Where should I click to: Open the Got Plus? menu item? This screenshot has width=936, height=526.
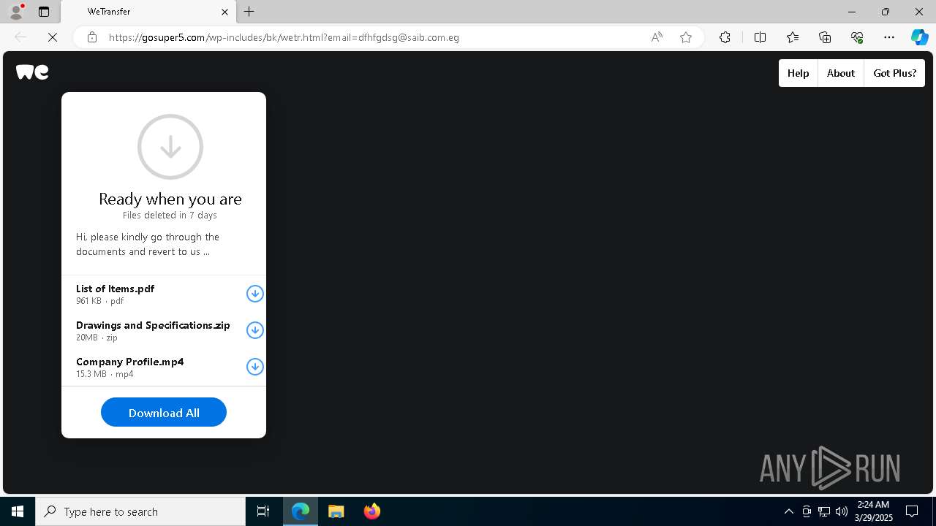[894, 73]
